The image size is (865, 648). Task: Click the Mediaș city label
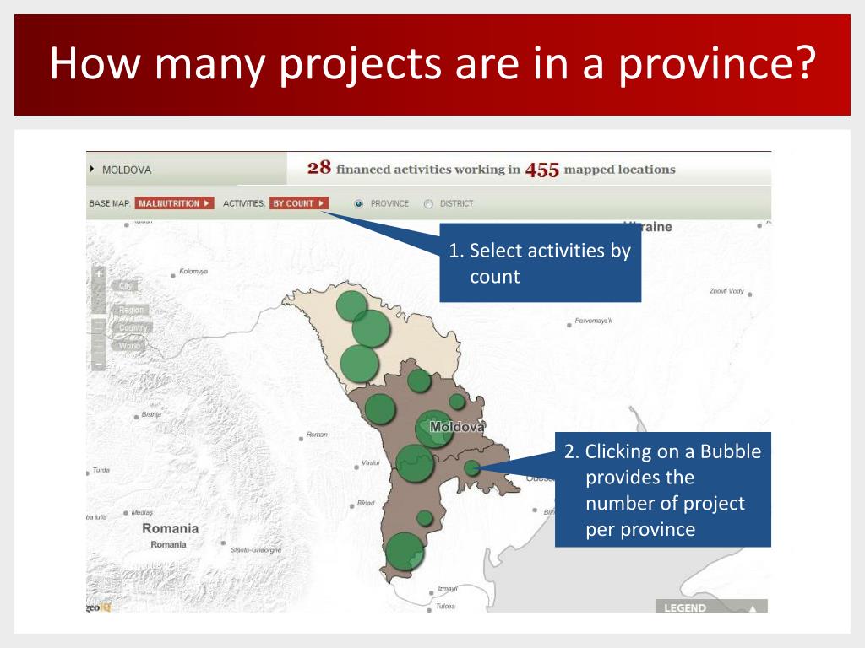tap(142, 512)
